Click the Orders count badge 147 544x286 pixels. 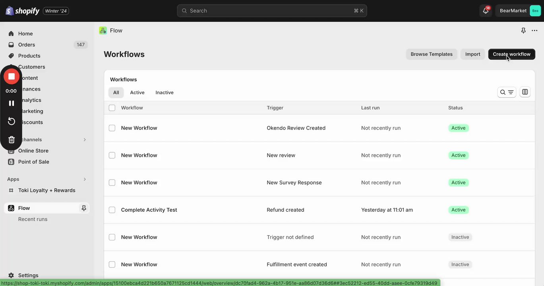81,45
